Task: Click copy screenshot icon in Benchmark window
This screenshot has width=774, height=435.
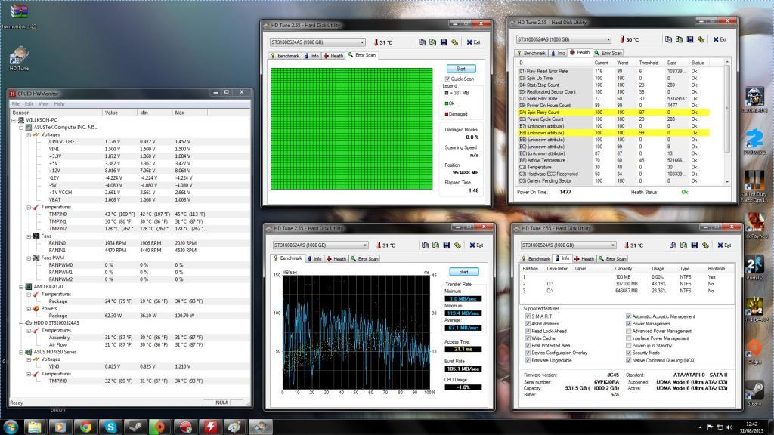Action: click(436, 245)
